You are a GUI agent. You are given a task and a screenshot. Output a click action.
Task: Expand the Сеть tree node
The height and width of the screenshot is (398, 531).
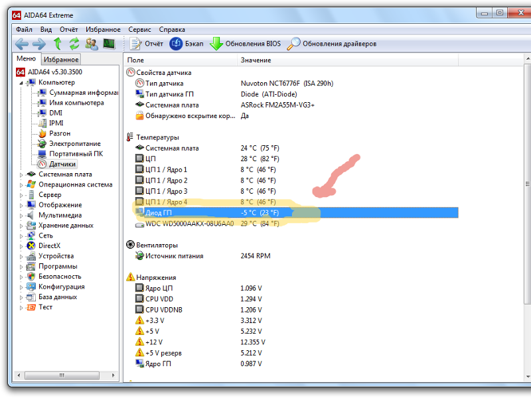coord(21,236)
